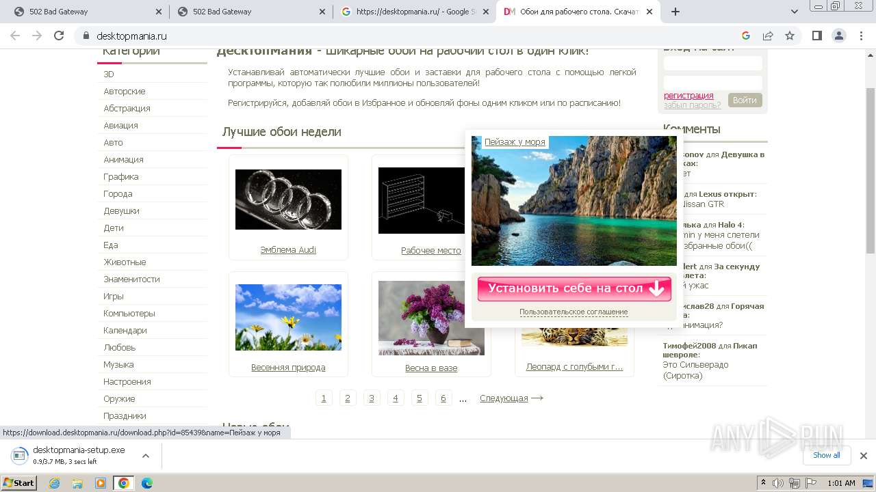This screenshot has height=492, width=876.
Task: Open the Музыка category
Action: [x=118, y=364]
